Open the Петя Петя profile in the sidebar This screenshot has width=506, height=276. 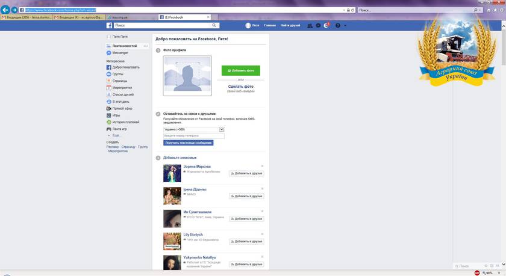[x=117, y=37]
